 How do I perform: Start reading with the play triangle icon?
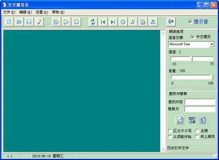(66, 22)
